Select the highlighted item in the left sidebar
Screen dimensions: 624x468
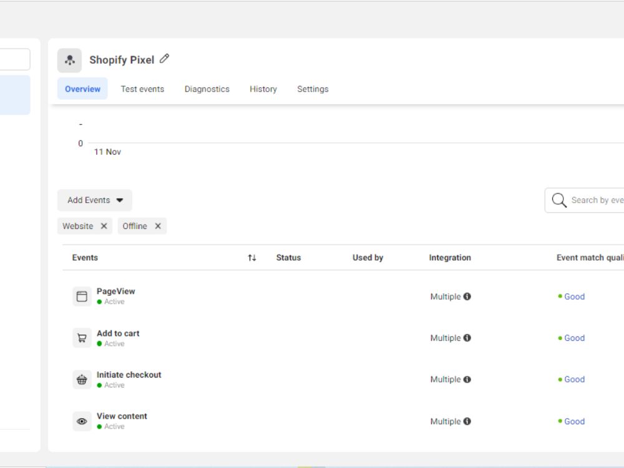tap(15, 95)
